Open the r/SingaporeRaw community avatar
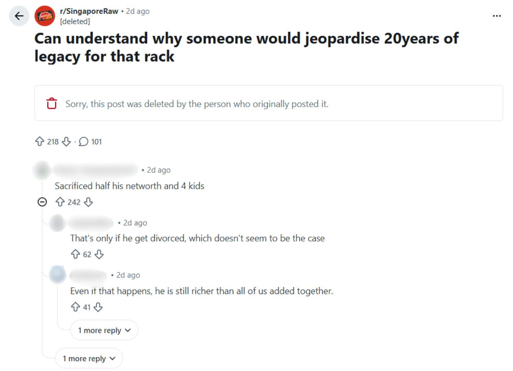 pos(45,16)
